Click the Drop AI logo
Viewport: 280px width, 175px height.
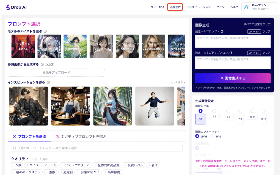[16, 7]
